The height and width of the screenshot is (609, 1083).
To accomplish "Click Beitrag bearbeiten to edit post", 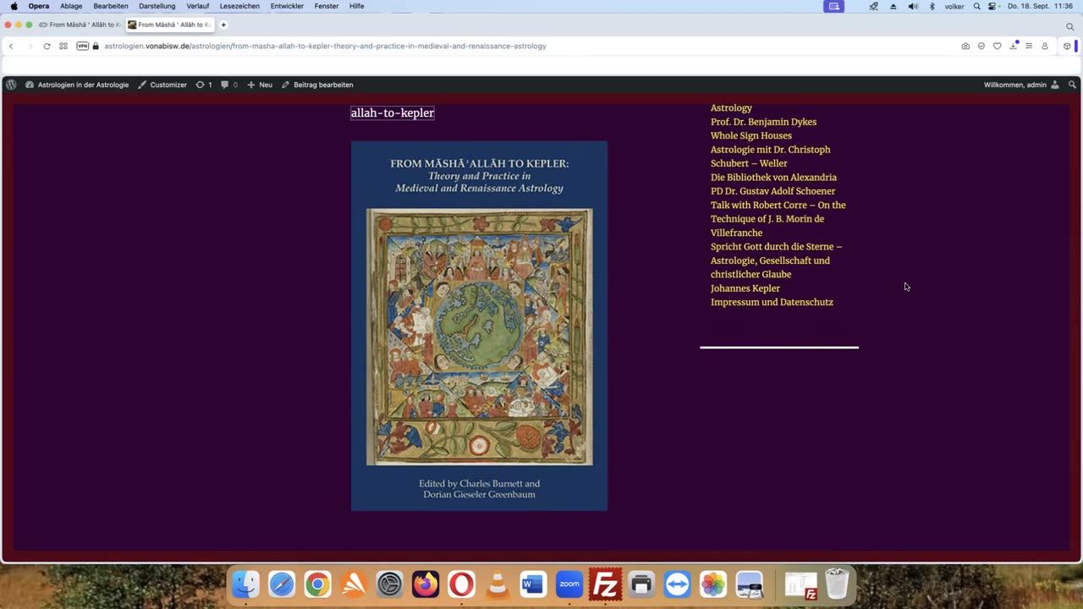I will coord(317,85).
